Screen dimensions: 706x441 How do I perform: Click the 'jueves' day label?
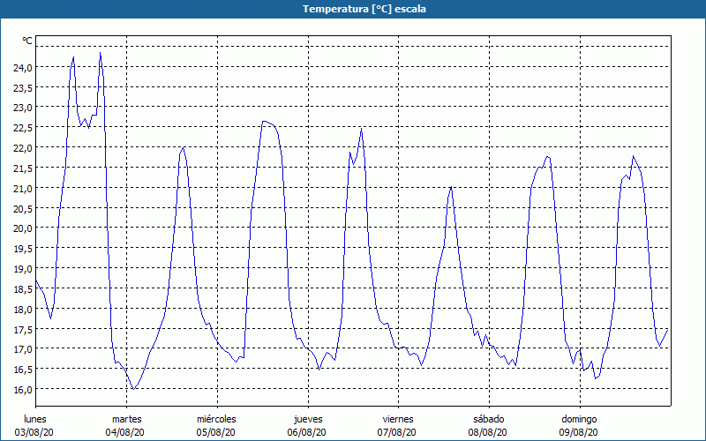click(308, 419)
